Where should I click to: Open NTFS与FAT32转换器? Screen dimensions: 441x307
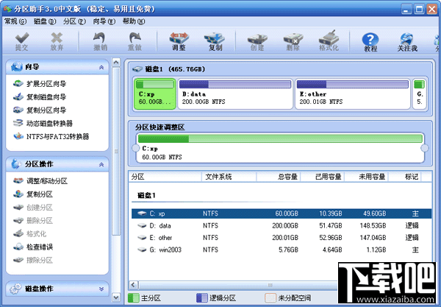(51, 137)
